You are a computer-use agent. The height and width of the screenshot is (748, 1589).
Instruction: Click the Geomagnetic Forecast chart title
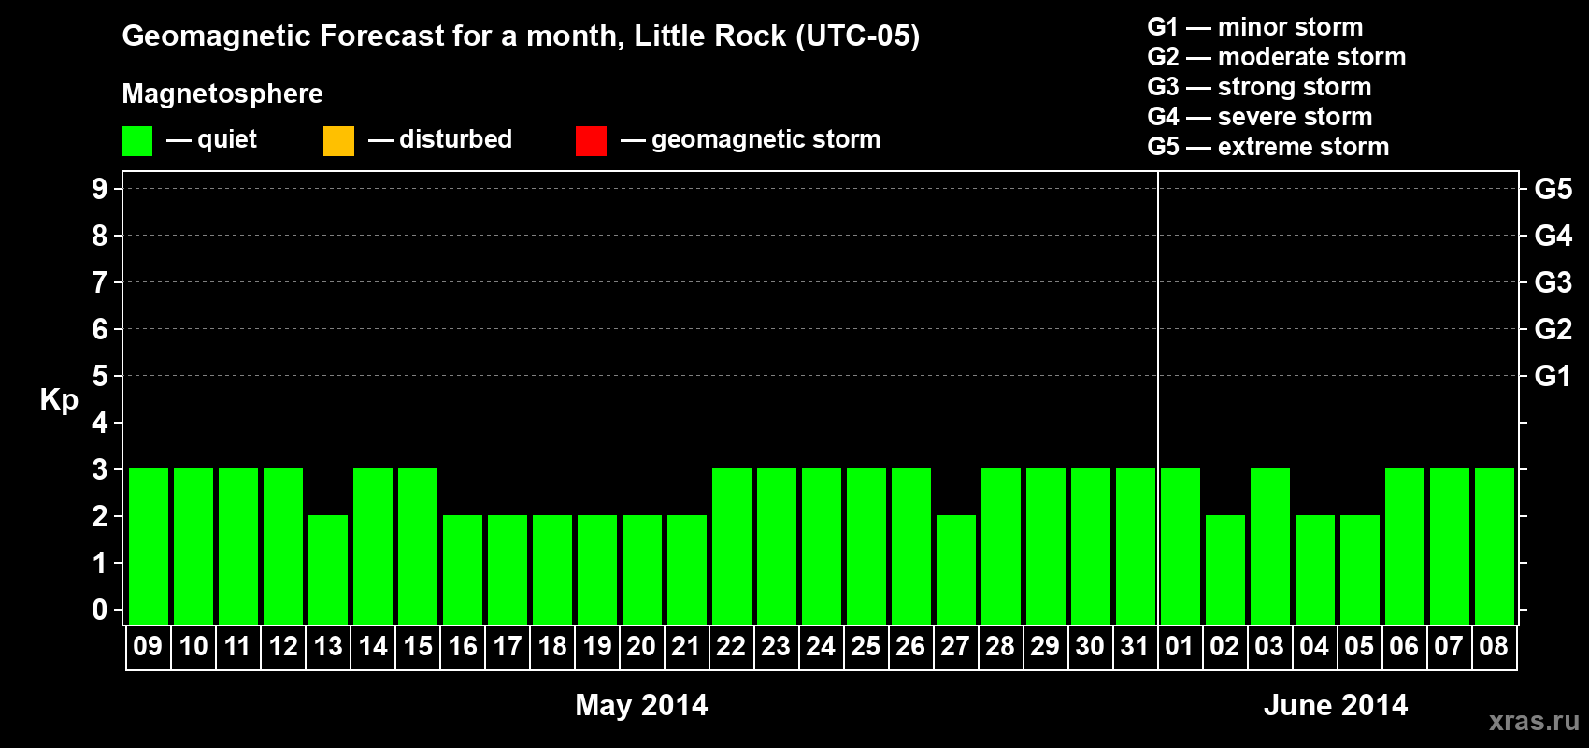521,36
